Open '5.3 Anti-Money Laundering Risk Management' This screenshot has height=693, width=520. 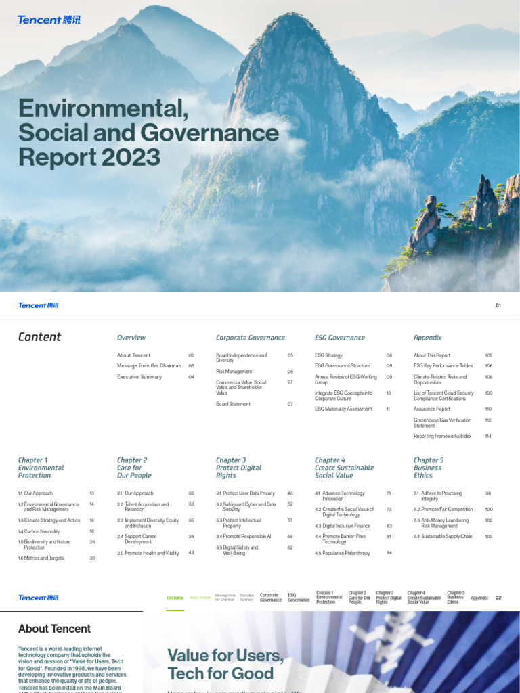(x=441, y=523)
